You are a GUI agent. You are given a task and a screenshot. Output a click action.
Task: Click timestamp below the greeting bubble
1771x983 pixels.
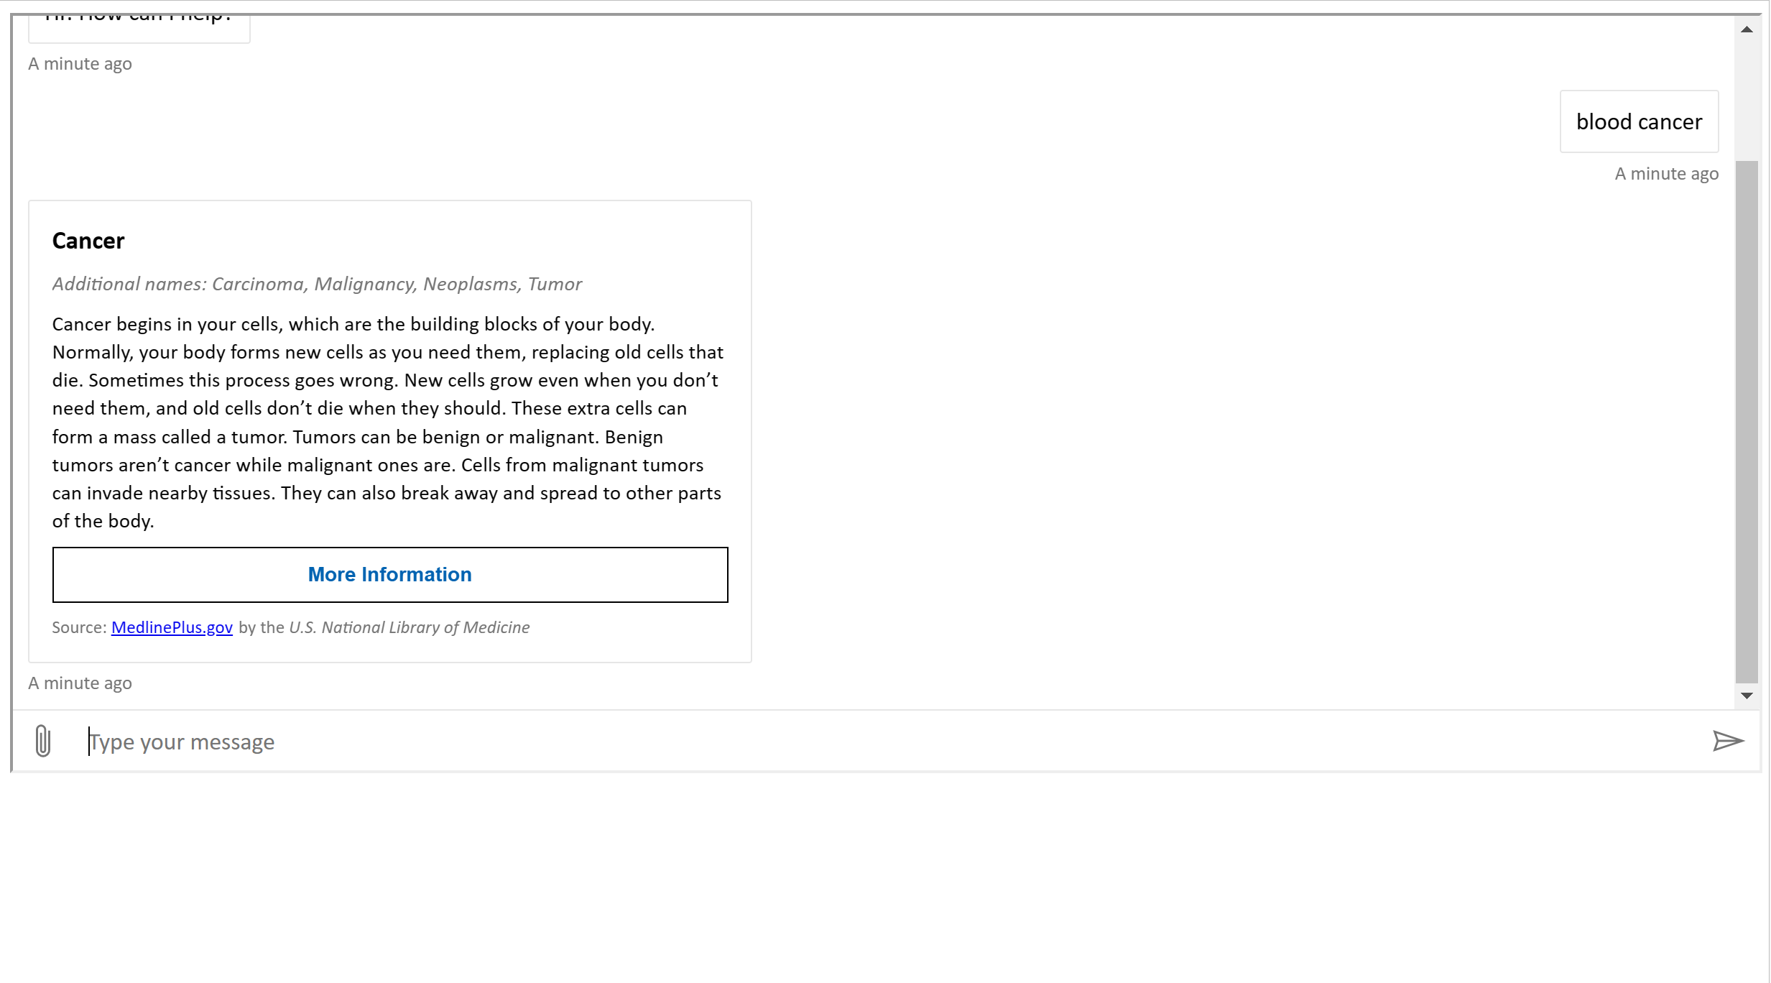point(80,64)
